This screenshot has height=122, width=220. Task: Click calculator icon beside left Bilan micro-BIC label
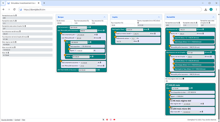pos(15,47)
